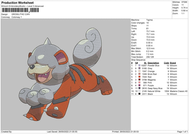
Task: Click the Brand column header
Action: pyautogui.click(x=173, y=63)
